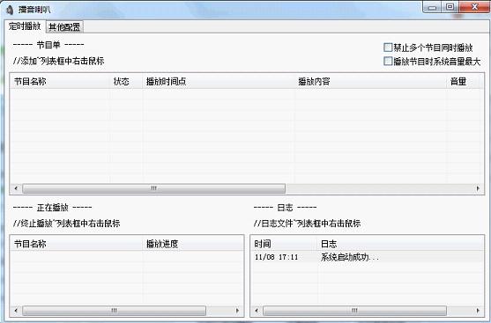
Task: Click the 播放时间点 column header
Action: pos(219,82)
